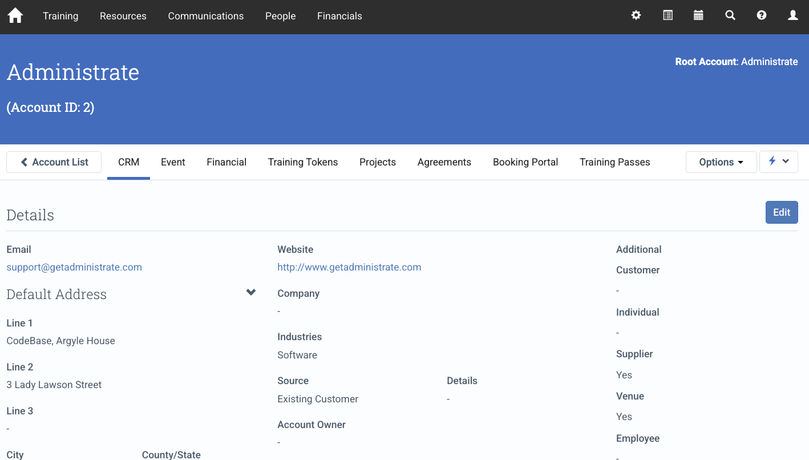Click the CodeBase, Argyle House address line
Image resolution: width=809 pixels, height=460 pixels.
(x=61, y=341)
